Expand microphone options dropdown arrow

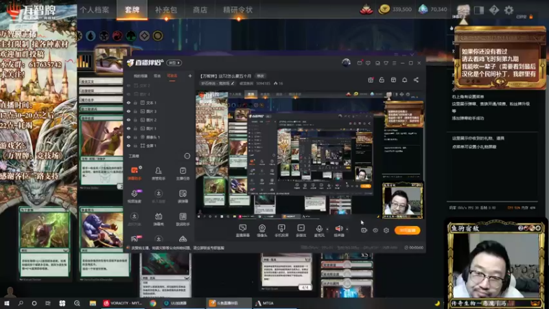pos(327,229)
